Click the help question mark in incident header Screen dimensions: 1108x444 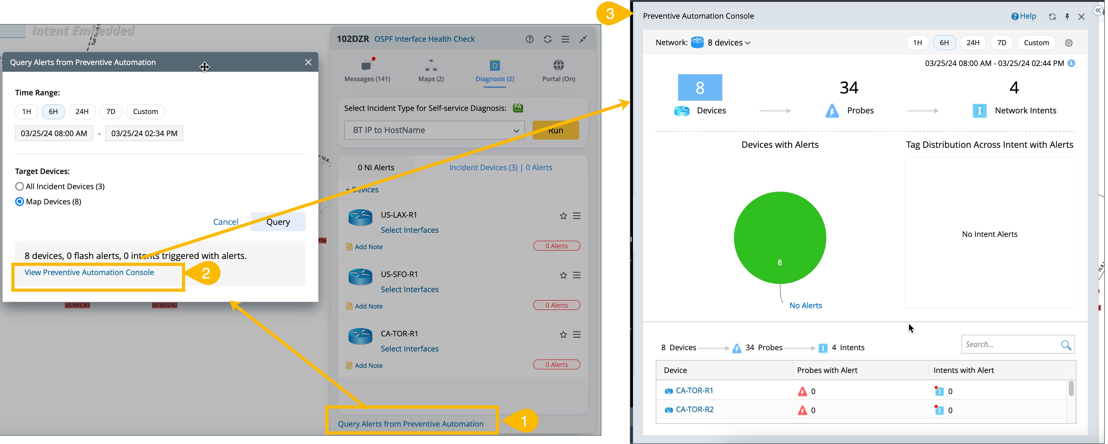click(x=529, y=39)
